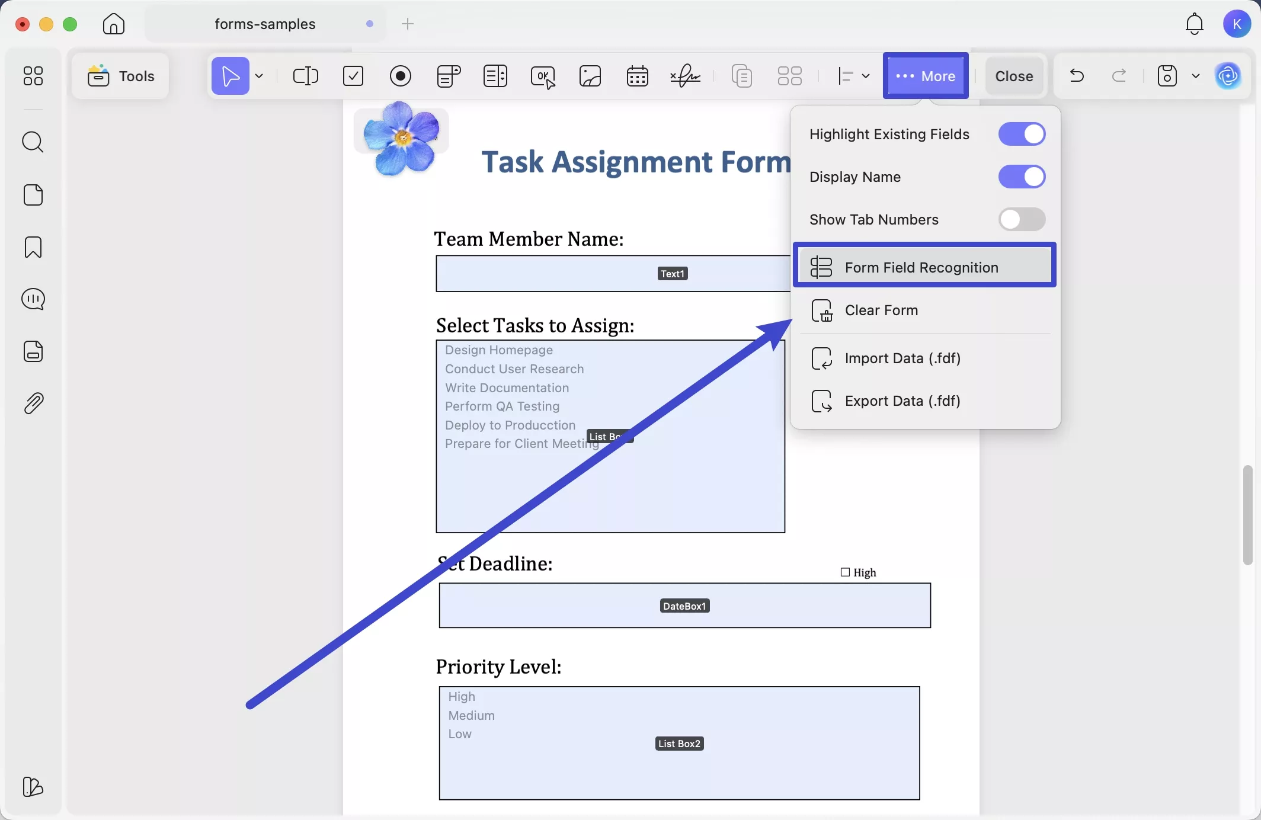Turn off Highlight Existing Fields toggle
Image resolution: width=1261 pixels, height=820 pixels.
1022,134
